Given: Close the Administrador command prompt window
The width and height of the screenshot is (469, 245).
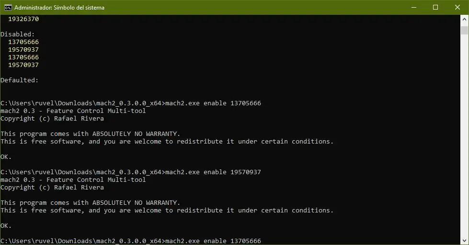Looking at the screenshot, I should [x=458, y=7].
